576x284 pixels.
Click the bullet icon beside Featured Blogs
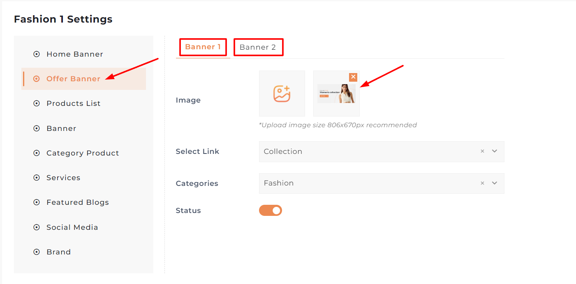(37, 202)
